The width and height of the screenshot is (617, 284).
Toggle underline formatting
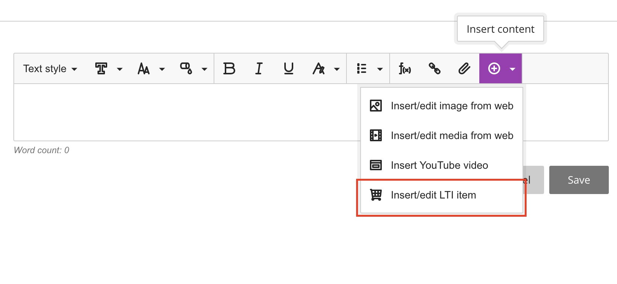289,69
